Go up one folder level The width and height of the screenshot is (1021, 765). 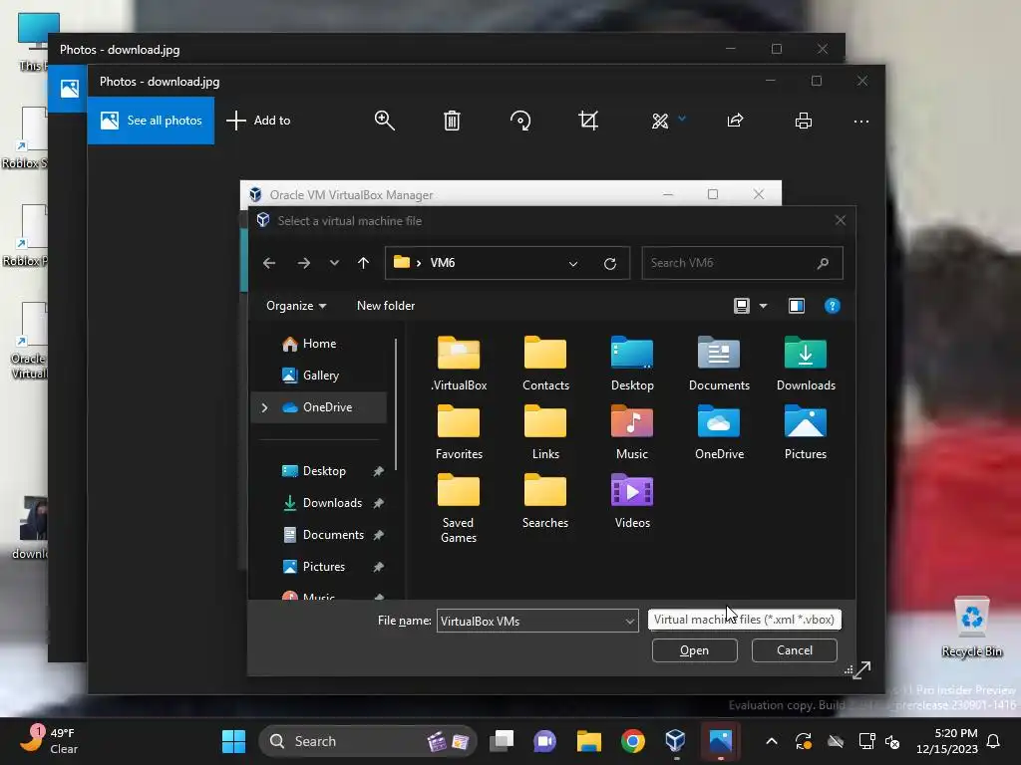[x=363, y=263]
